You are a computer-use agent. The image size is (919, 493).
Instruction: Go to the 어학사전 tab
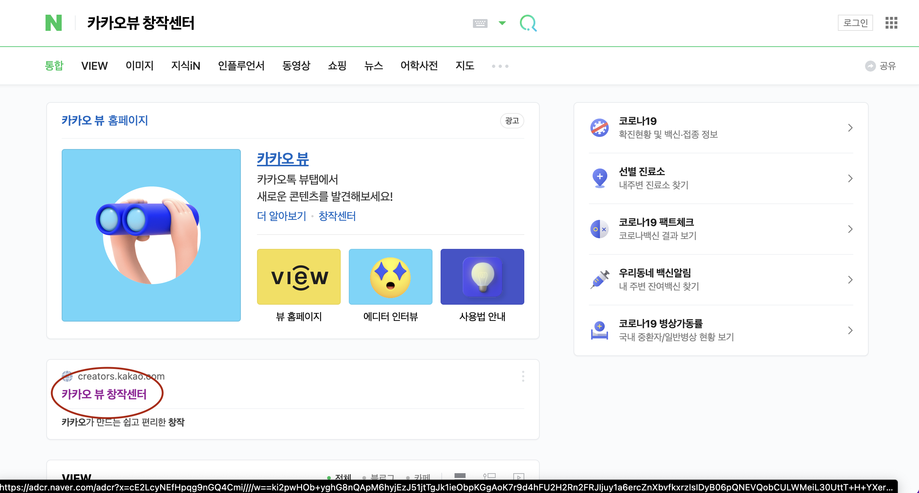419,66
